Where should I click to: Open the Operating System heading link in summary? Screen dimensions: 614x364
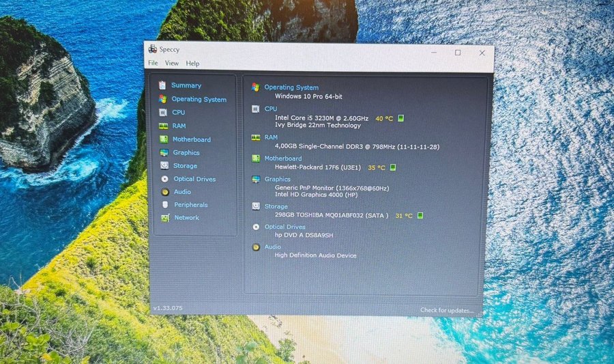tap(291, 87)
